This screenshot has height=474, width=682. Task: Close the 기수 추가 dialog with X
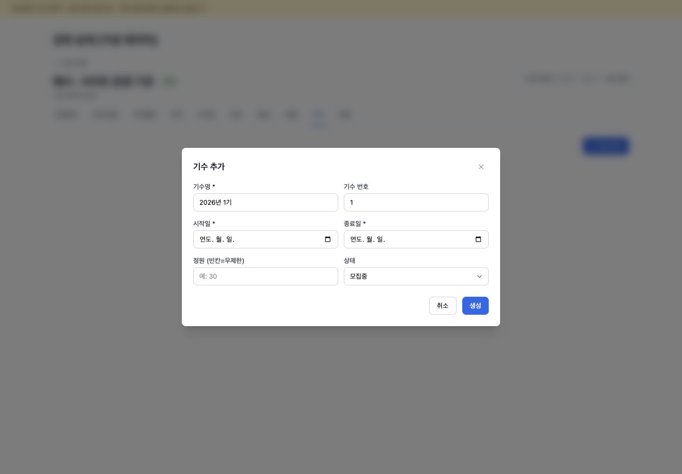481,167
